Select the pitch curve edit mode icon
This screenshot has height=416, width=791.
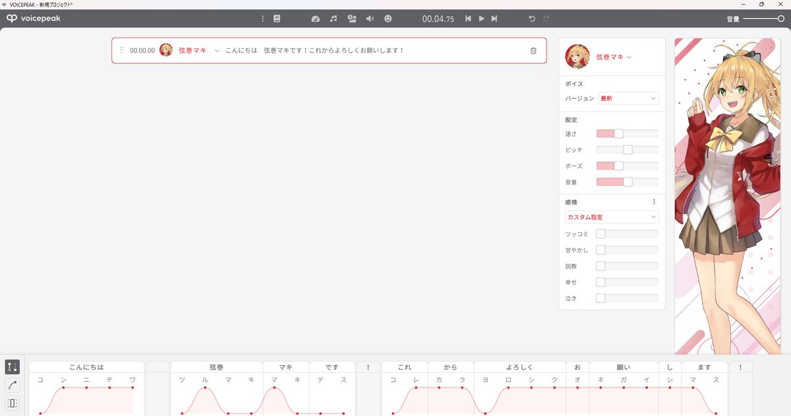13,385
